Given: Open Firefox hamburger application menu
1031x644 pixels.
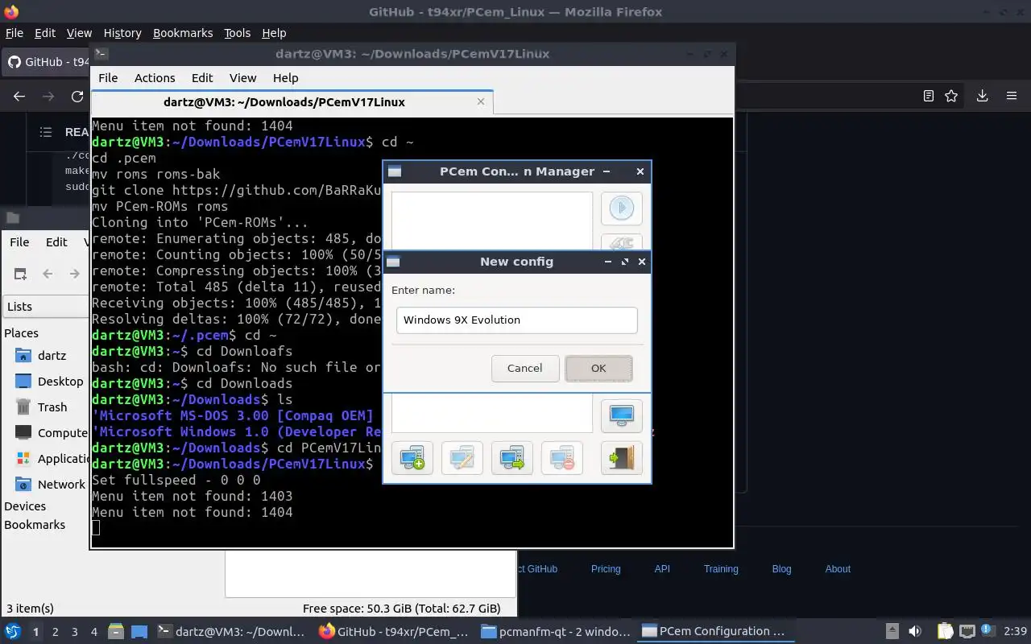Looking at the screenshot, I should click(x=1012, y=96).
